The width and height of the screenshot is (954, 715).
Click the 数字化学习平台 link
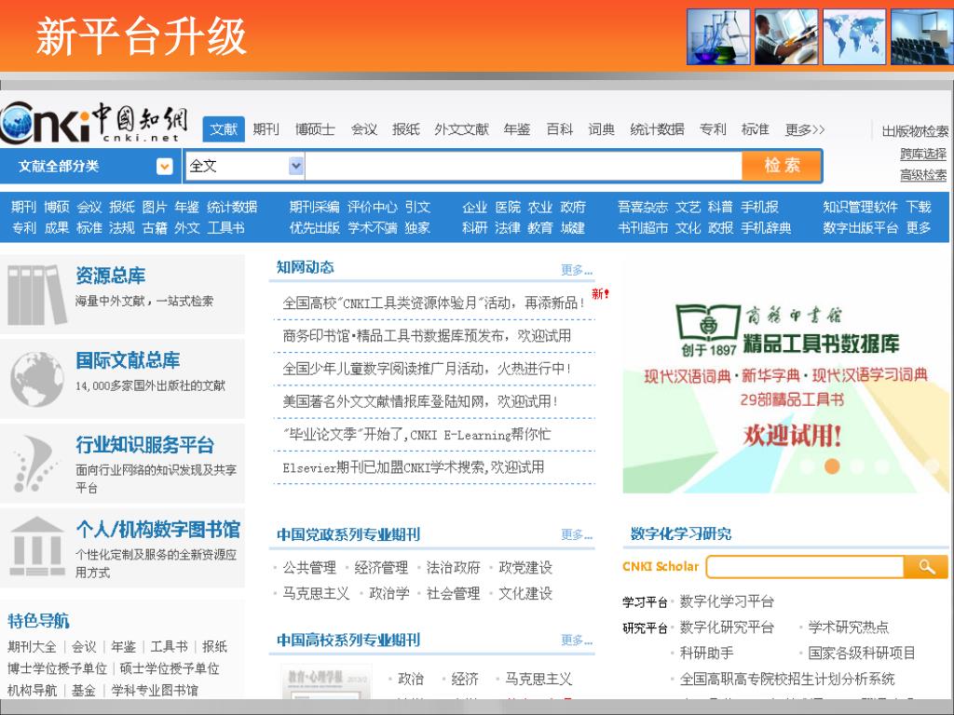tap(727, 602)
